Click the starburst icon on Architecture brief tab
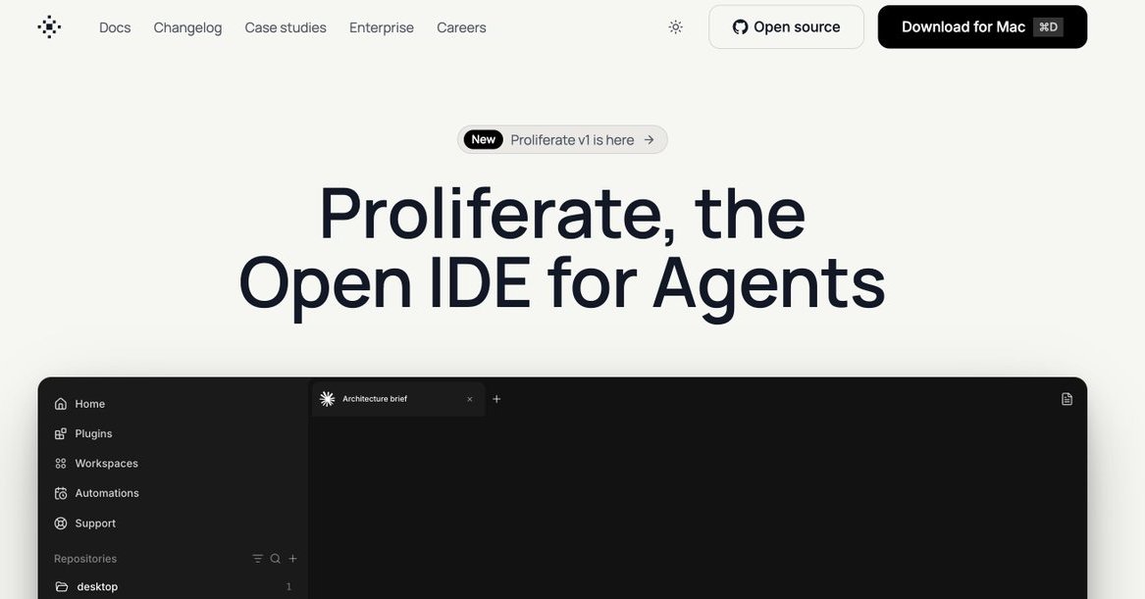The width and height of the screenshot is (1145, 599). tap(327, 399)
